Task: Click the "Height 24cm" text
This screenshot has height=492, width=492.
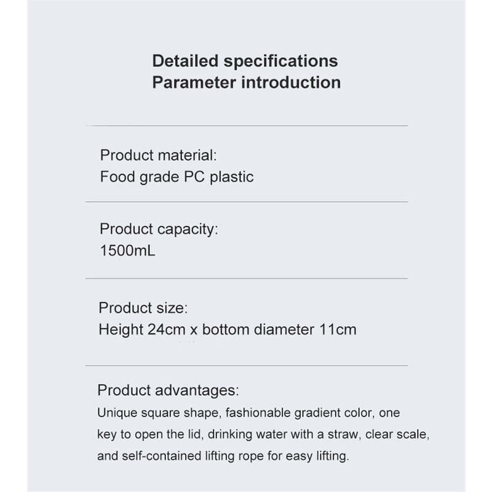Action: [x=142, y=330]
